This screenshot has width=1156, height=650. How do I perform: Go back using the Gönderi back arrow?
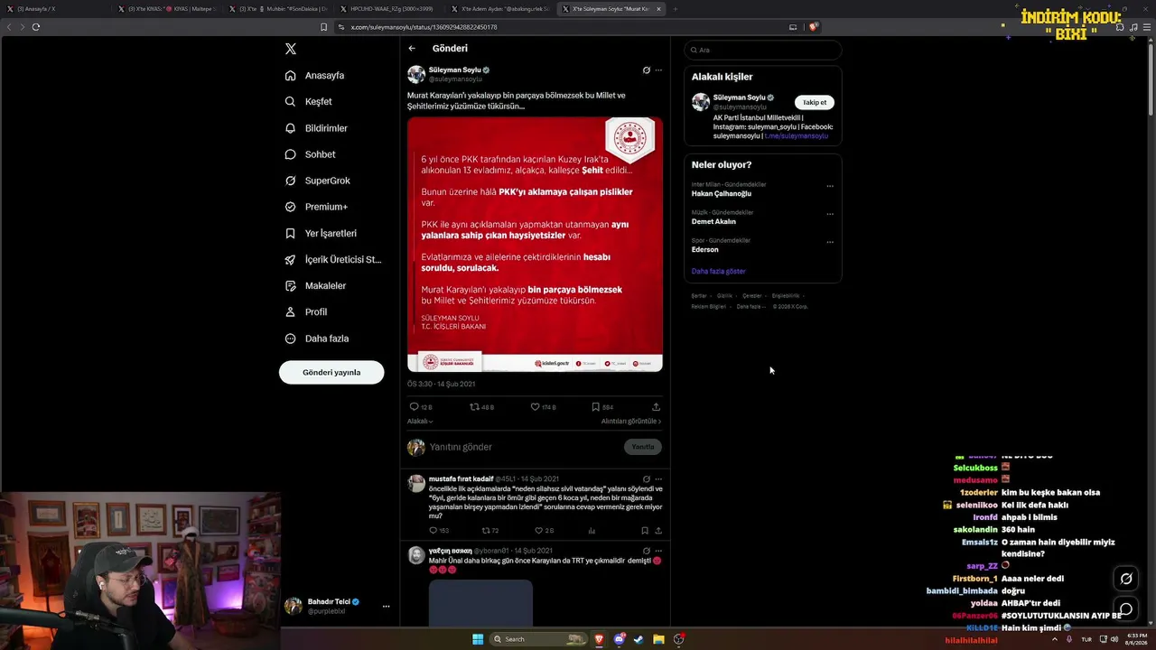point(412,49)
